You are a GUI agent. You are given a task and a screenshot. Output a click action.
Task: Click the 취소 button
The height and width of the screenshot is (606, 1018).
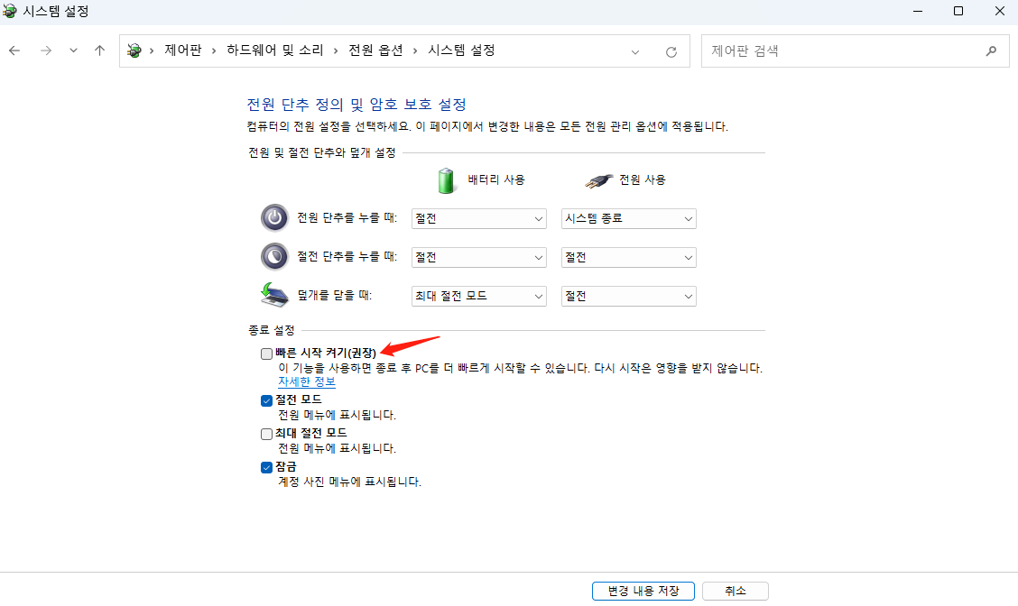(x=736, y=591)
